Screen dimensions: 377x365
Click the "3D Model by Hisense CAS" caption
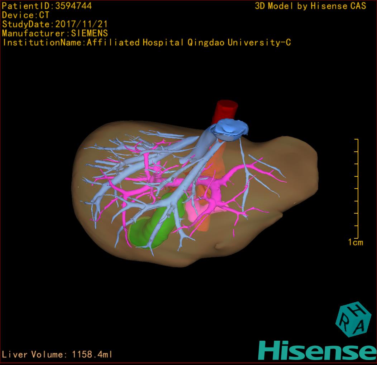310,6
